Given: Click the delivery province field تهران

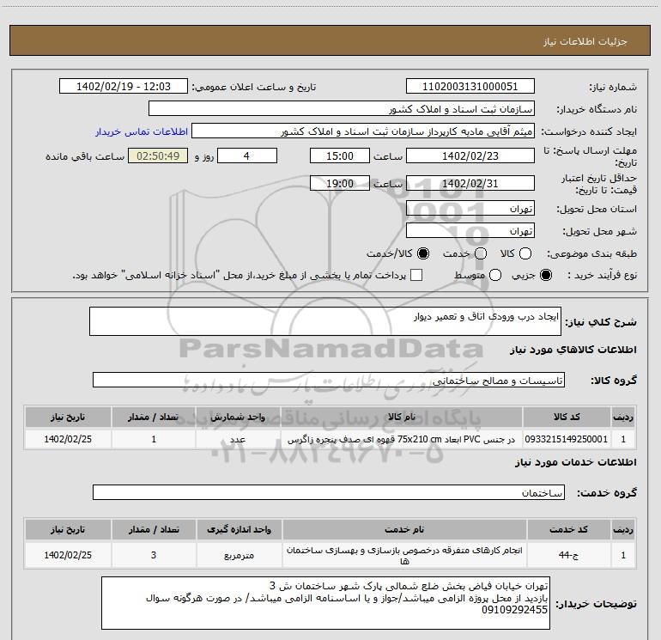Looking at the screenshot, I should tap(470, 209).
